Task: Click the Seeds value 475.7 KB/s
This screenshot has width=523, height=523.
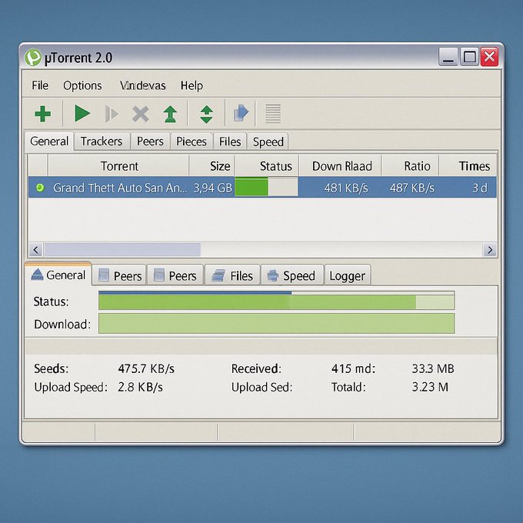Action: [x=146, y=368]
